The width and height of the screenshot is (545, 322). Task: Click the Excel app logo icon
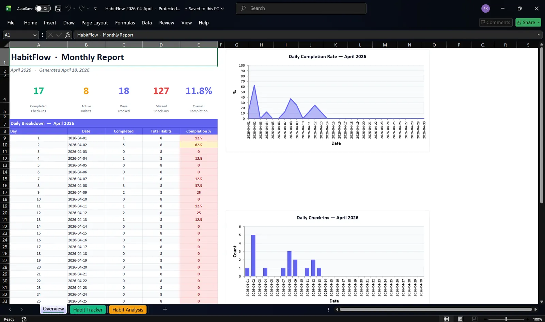tap(9, 8)
